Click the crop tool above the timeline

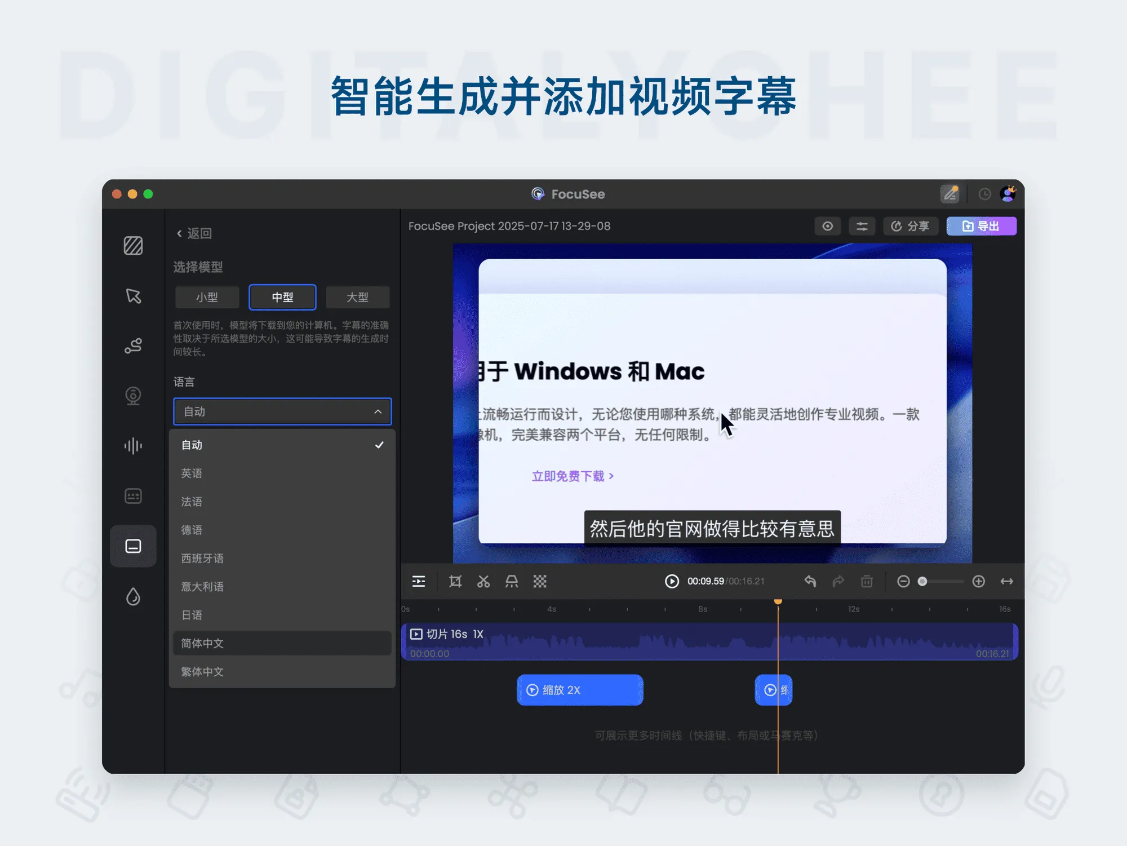click(x=455, y=581)
